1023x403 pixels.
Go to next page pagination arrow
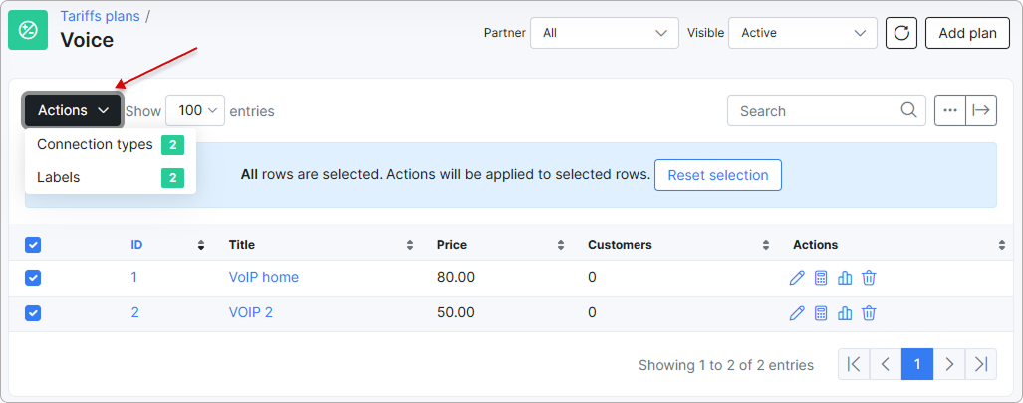click(949, 364)
